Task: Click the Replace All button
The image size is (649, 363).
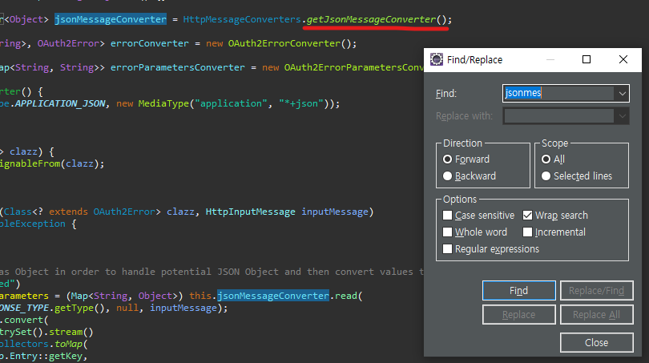Action: [596, 315]
